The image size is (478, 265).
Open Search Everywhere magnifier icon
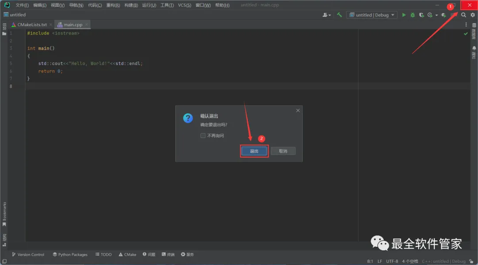tap(464, 15)
